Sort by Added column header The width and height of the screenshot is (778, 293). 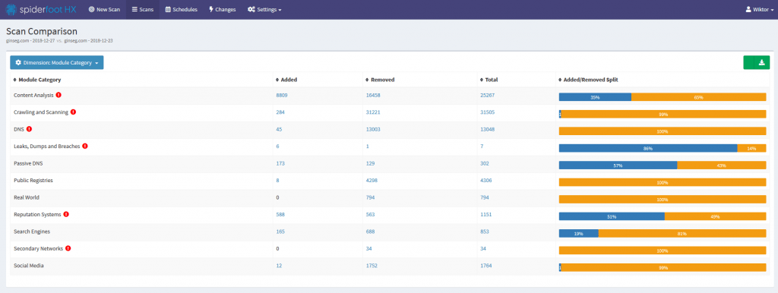pyautogui.click(x=286, y=80)
